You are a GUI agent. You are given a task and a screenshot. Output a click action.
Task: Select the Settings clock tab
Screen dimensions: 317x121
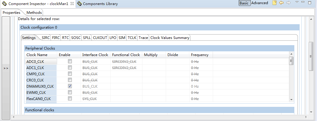[x=29, y=38]
